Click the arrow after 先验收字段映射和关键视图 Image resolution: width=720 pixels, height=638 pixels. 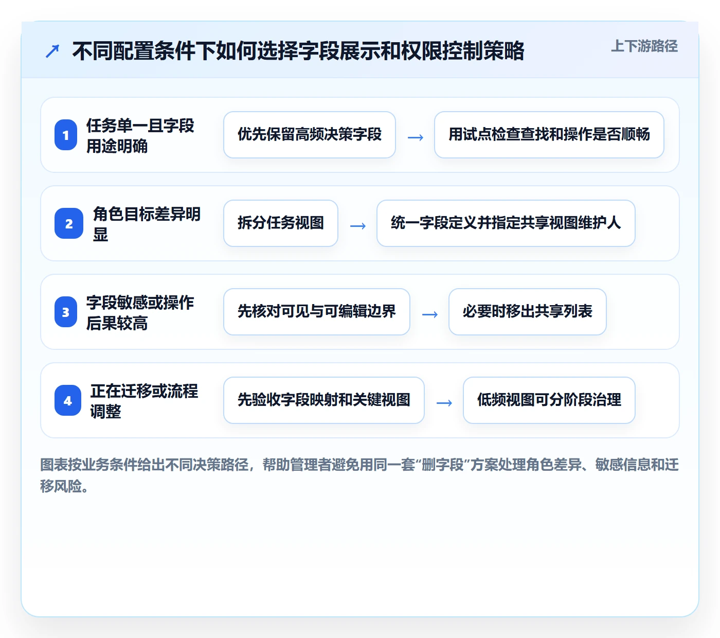coord(444,403)
